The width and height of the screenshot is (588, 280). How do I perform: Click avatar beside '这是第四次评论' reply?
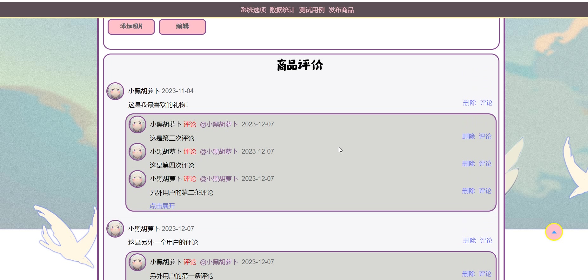[x=137, y=152]
